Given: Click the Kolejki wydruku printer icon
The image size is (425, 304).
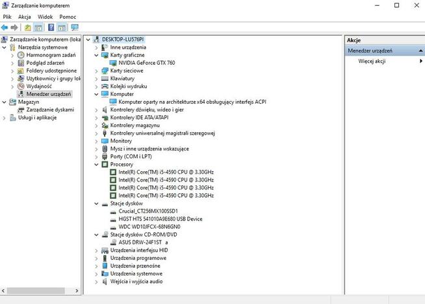Looking at the screenshot, I should pyautogui.click(x=105, y=87).
